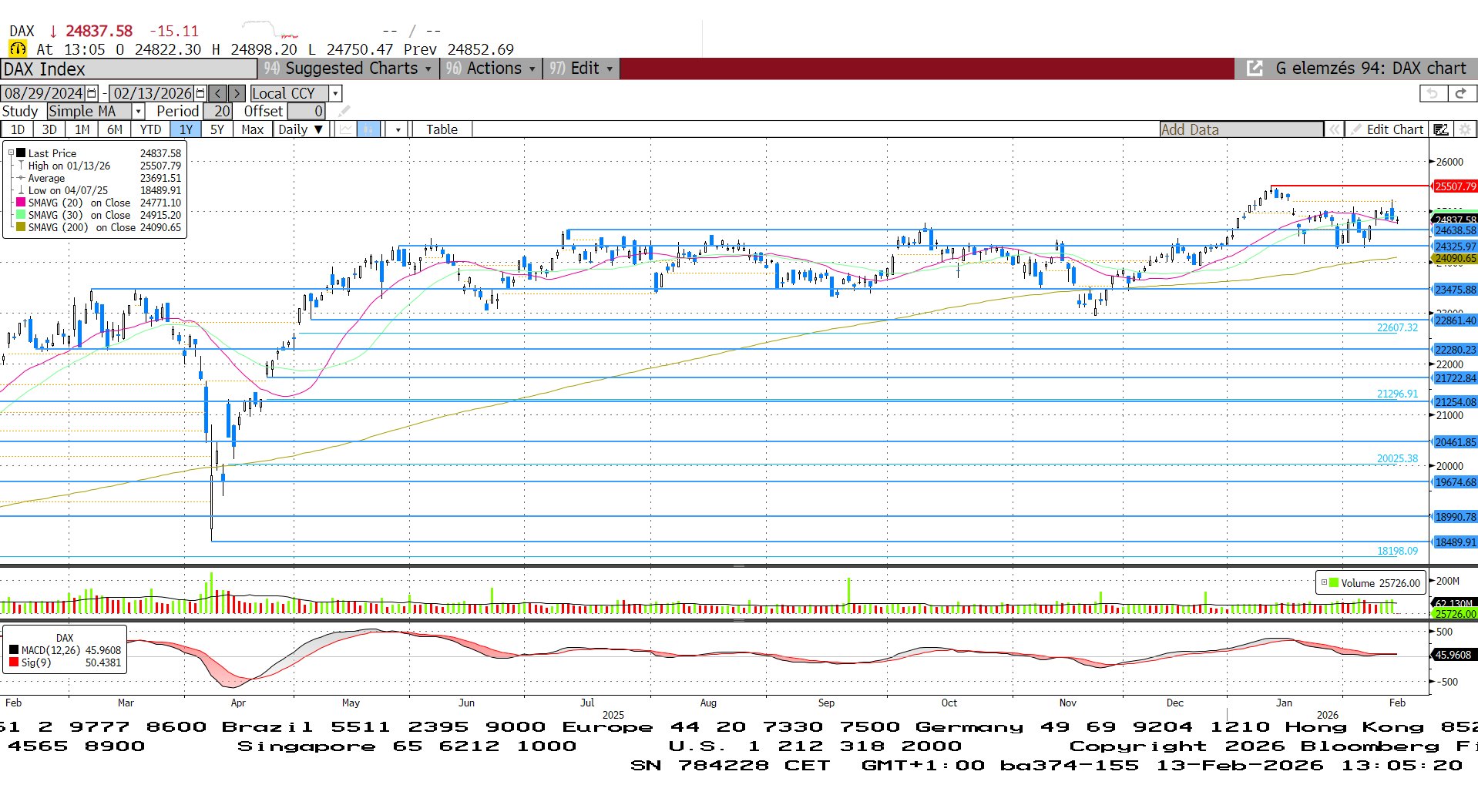Open the Suggested Charts menu
The image size is (1478, 805).
[x=350, y=69]
